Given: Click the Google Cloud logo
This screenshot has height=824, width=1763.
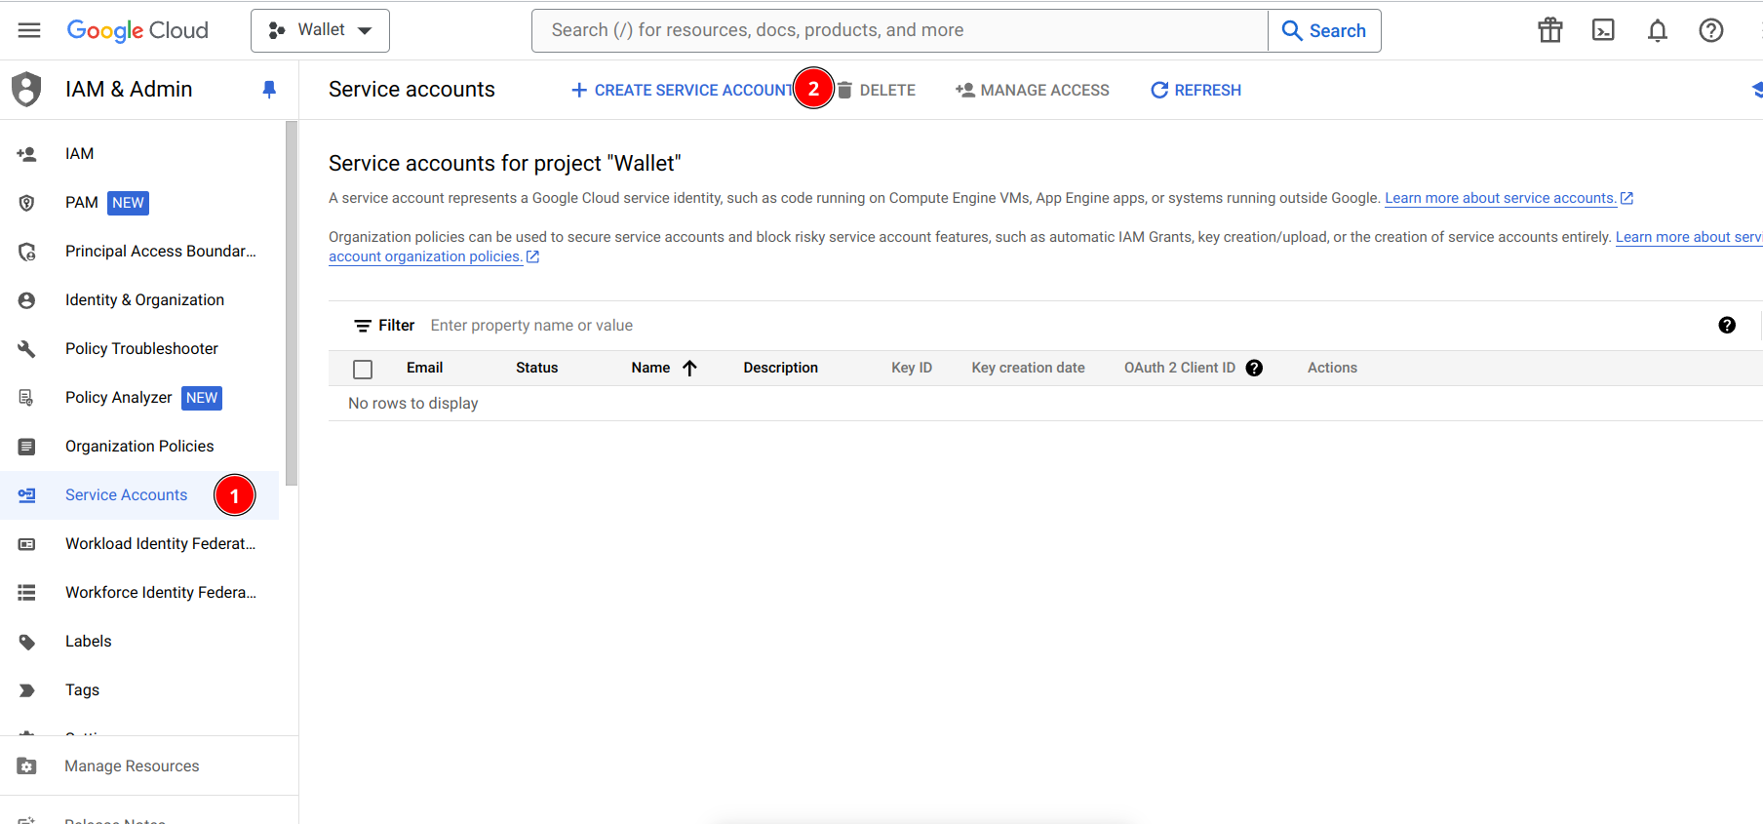Looking at the screenshot, I should point(137,30).
